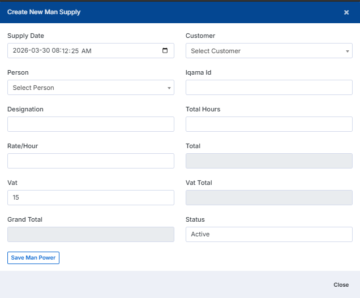Click the Status field showing Active
The image size is (360, 298).
point(269,234)
